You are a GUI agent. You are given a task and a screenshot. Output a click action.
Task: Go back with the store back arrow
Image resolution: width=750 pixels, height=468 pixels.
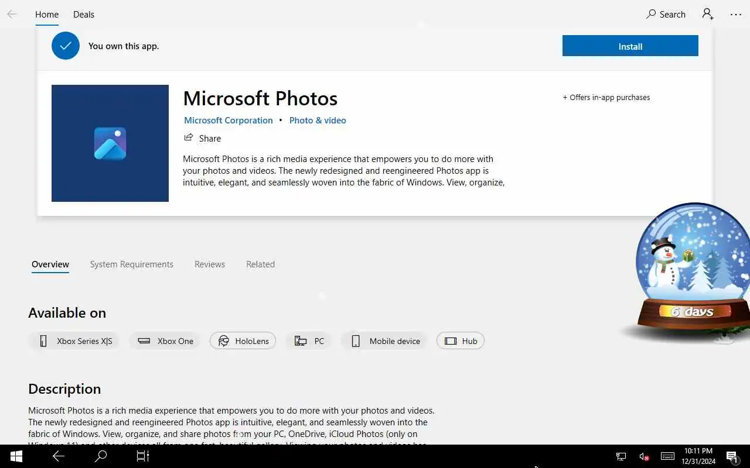tap(12, 14)
